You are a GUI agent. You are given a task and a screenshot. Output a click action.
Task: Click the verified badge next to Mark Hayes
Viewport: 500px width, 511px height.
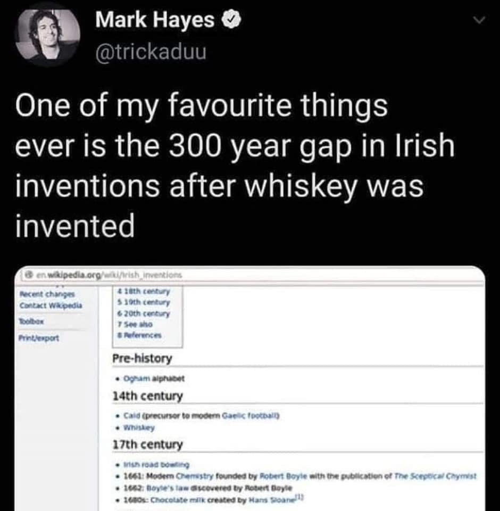[227, 20]
